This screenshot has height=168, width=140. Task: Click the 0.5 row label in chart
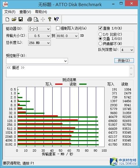click(13, 89)
